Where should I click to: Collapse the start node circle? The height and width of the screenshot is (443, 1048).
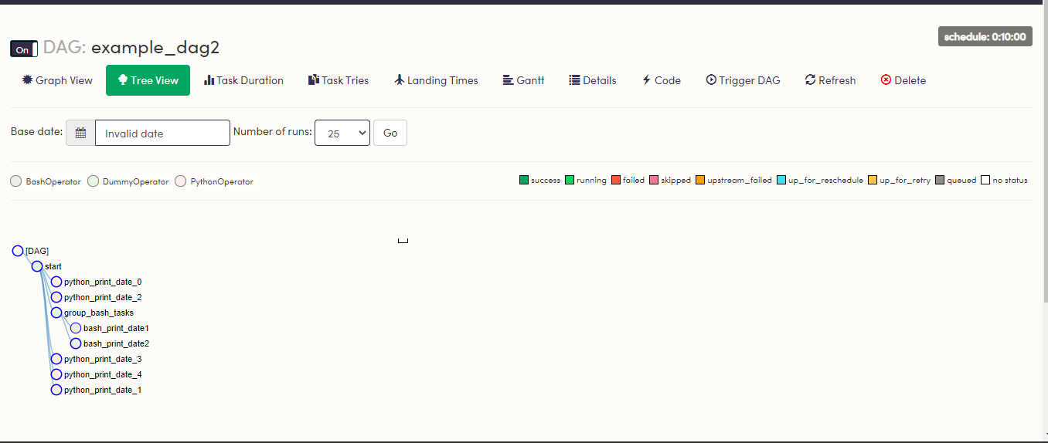(37, 266)
